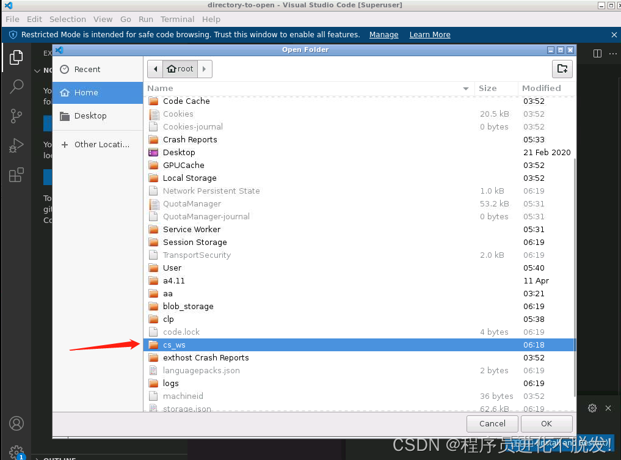
Task: Select the GPUCache folder
Action: [x=359, y=165]
